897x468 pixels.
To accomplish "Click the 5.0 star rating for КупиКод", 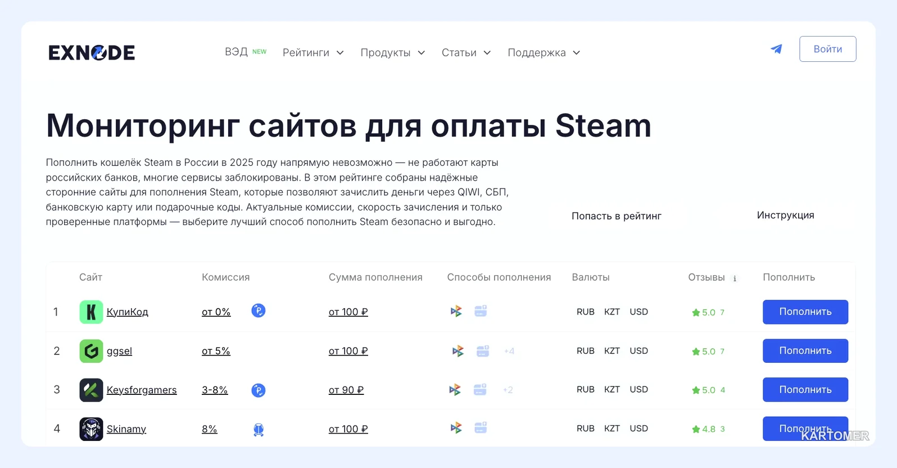I will click(x=704, y=312).
